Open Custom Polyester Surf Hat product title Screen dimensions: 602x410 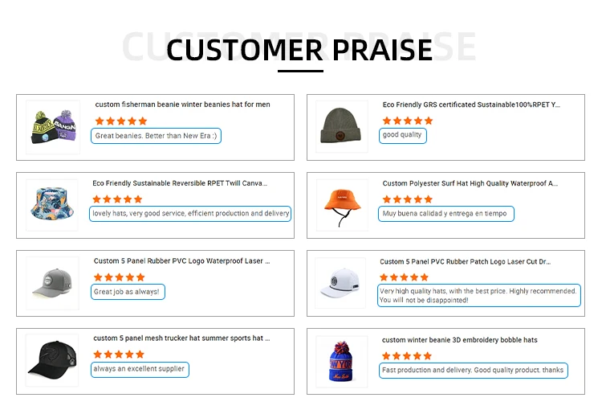[470, 183]
